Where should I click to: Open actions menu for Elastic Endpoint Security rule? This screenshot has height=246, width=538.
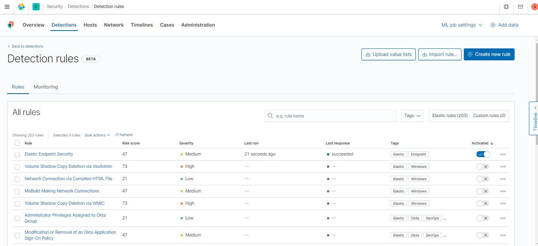[503, 154]
